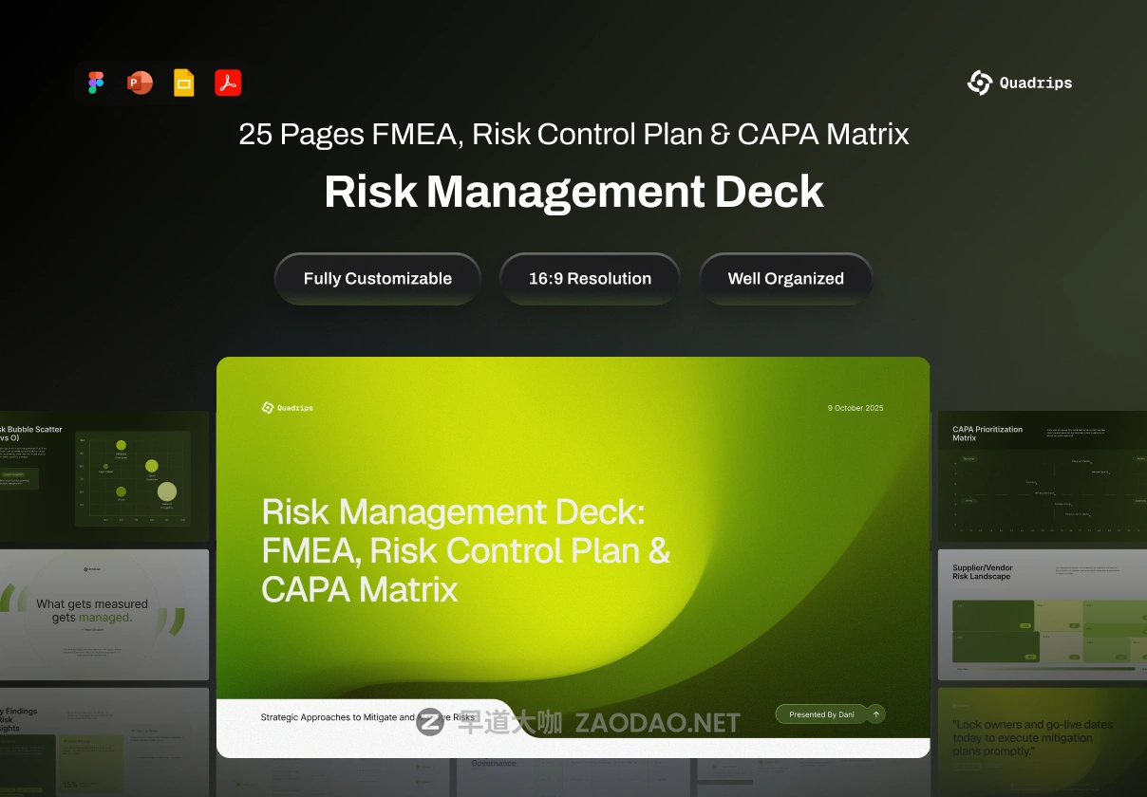Click the Presented By Dani button

pos(821,714)
